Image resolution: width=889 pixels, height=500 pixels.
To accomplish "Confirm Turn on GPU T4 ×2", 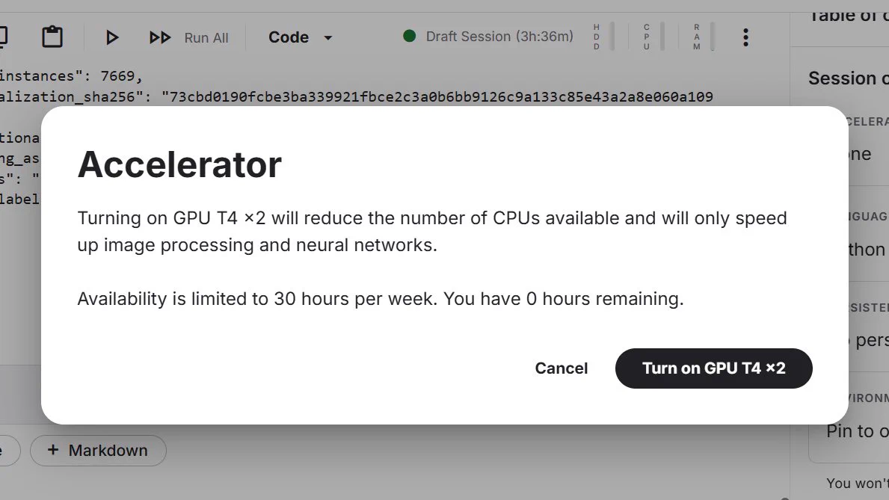I will coord(714,368).
